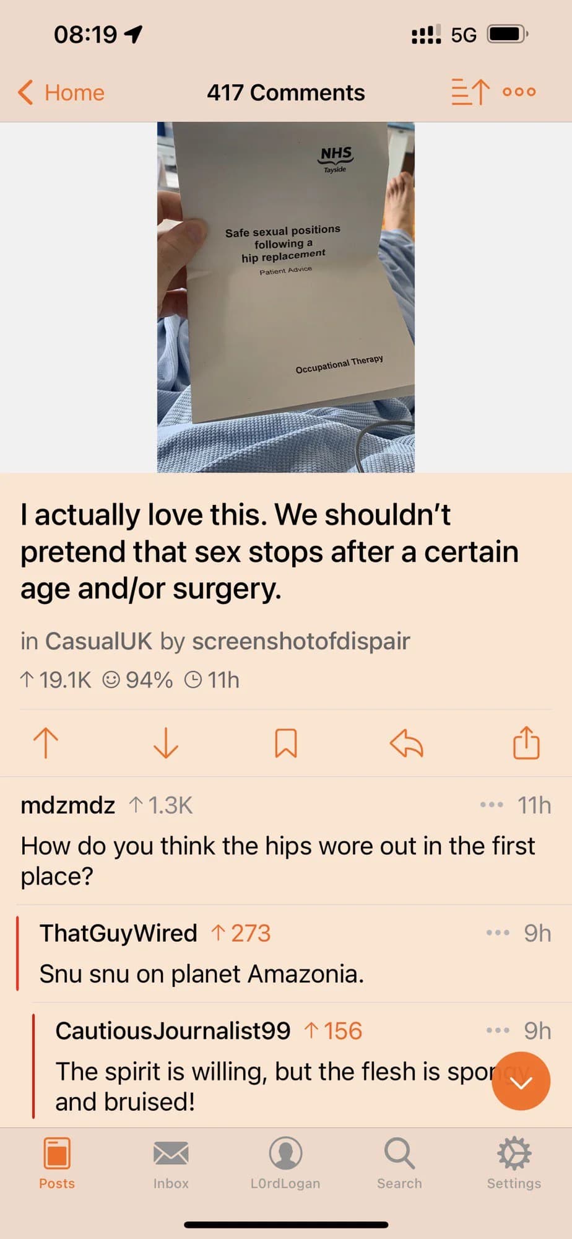This screenshot has height=1239, width=572.
Task: Upvote the post with the up arrow
Action: (46, 742)
